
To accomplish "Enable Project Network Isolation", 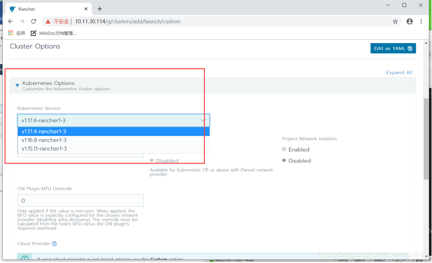I will [x=284, y=149].
